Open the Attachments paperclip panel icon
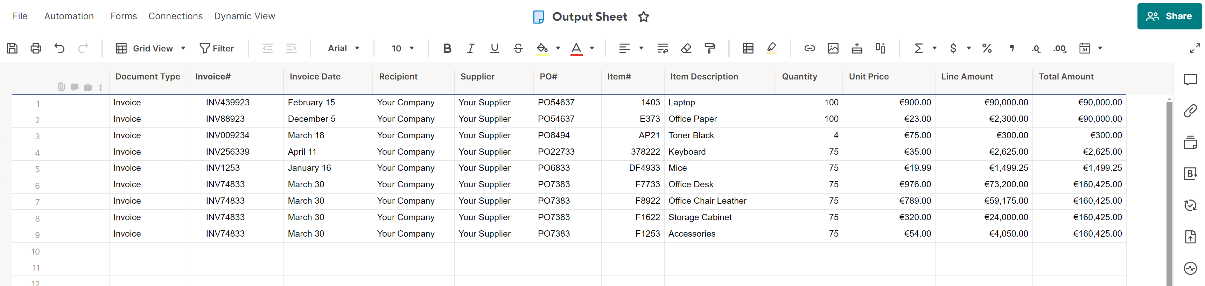 click(1190, 111)
